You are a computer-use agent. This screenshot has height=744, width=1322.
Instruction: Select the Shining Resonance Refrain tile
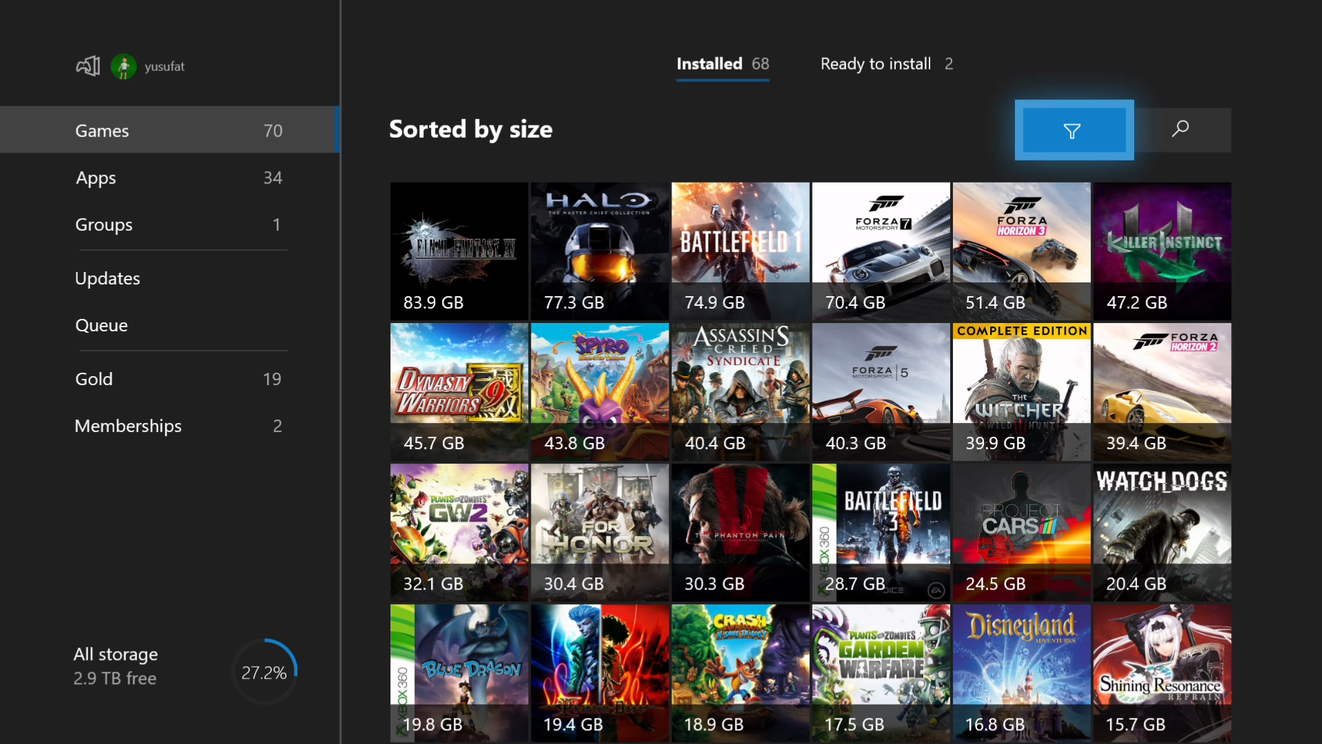click(1162, 673)
